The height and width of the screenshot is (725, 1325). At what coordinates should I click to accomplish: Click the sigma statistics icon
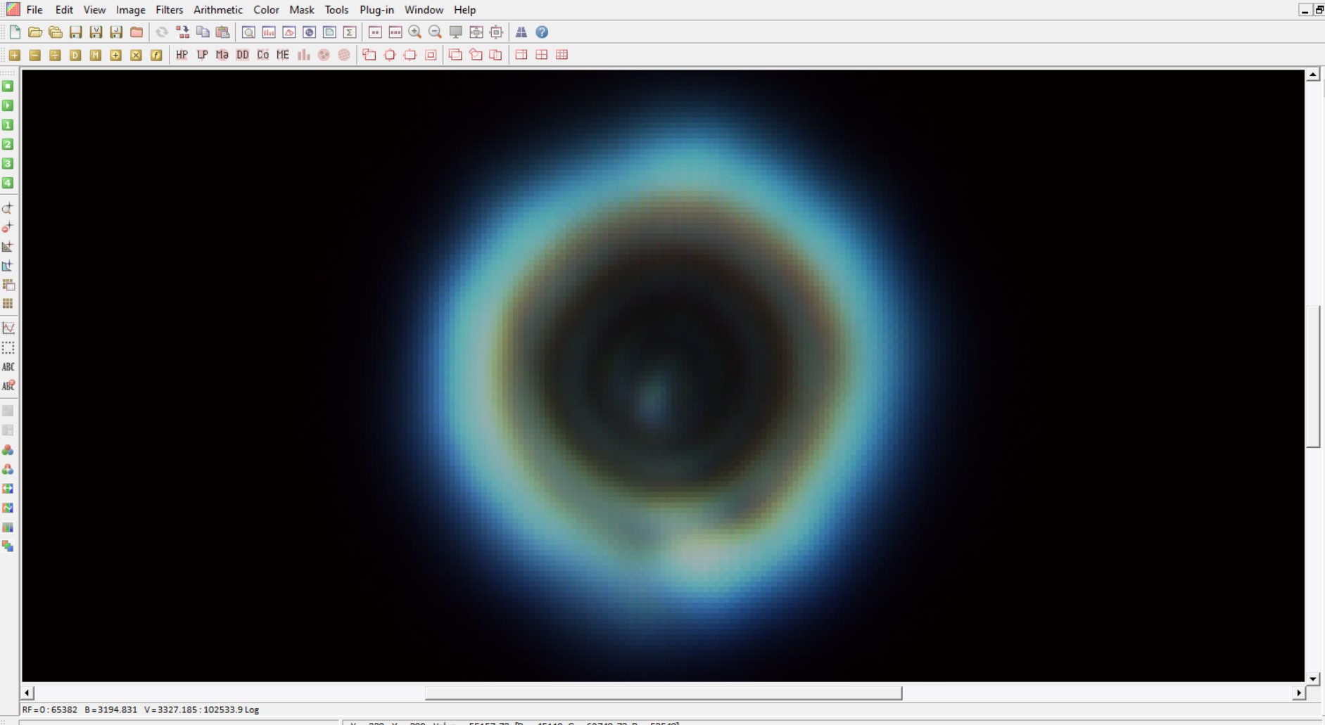pos(350,32)
